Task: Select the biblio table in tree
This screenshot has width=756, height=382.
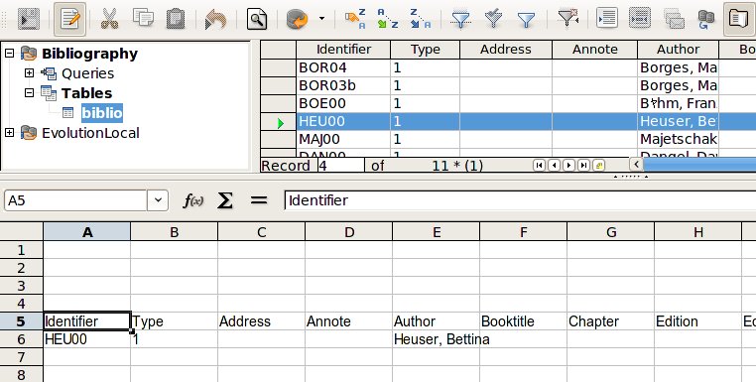Action: 102,113
